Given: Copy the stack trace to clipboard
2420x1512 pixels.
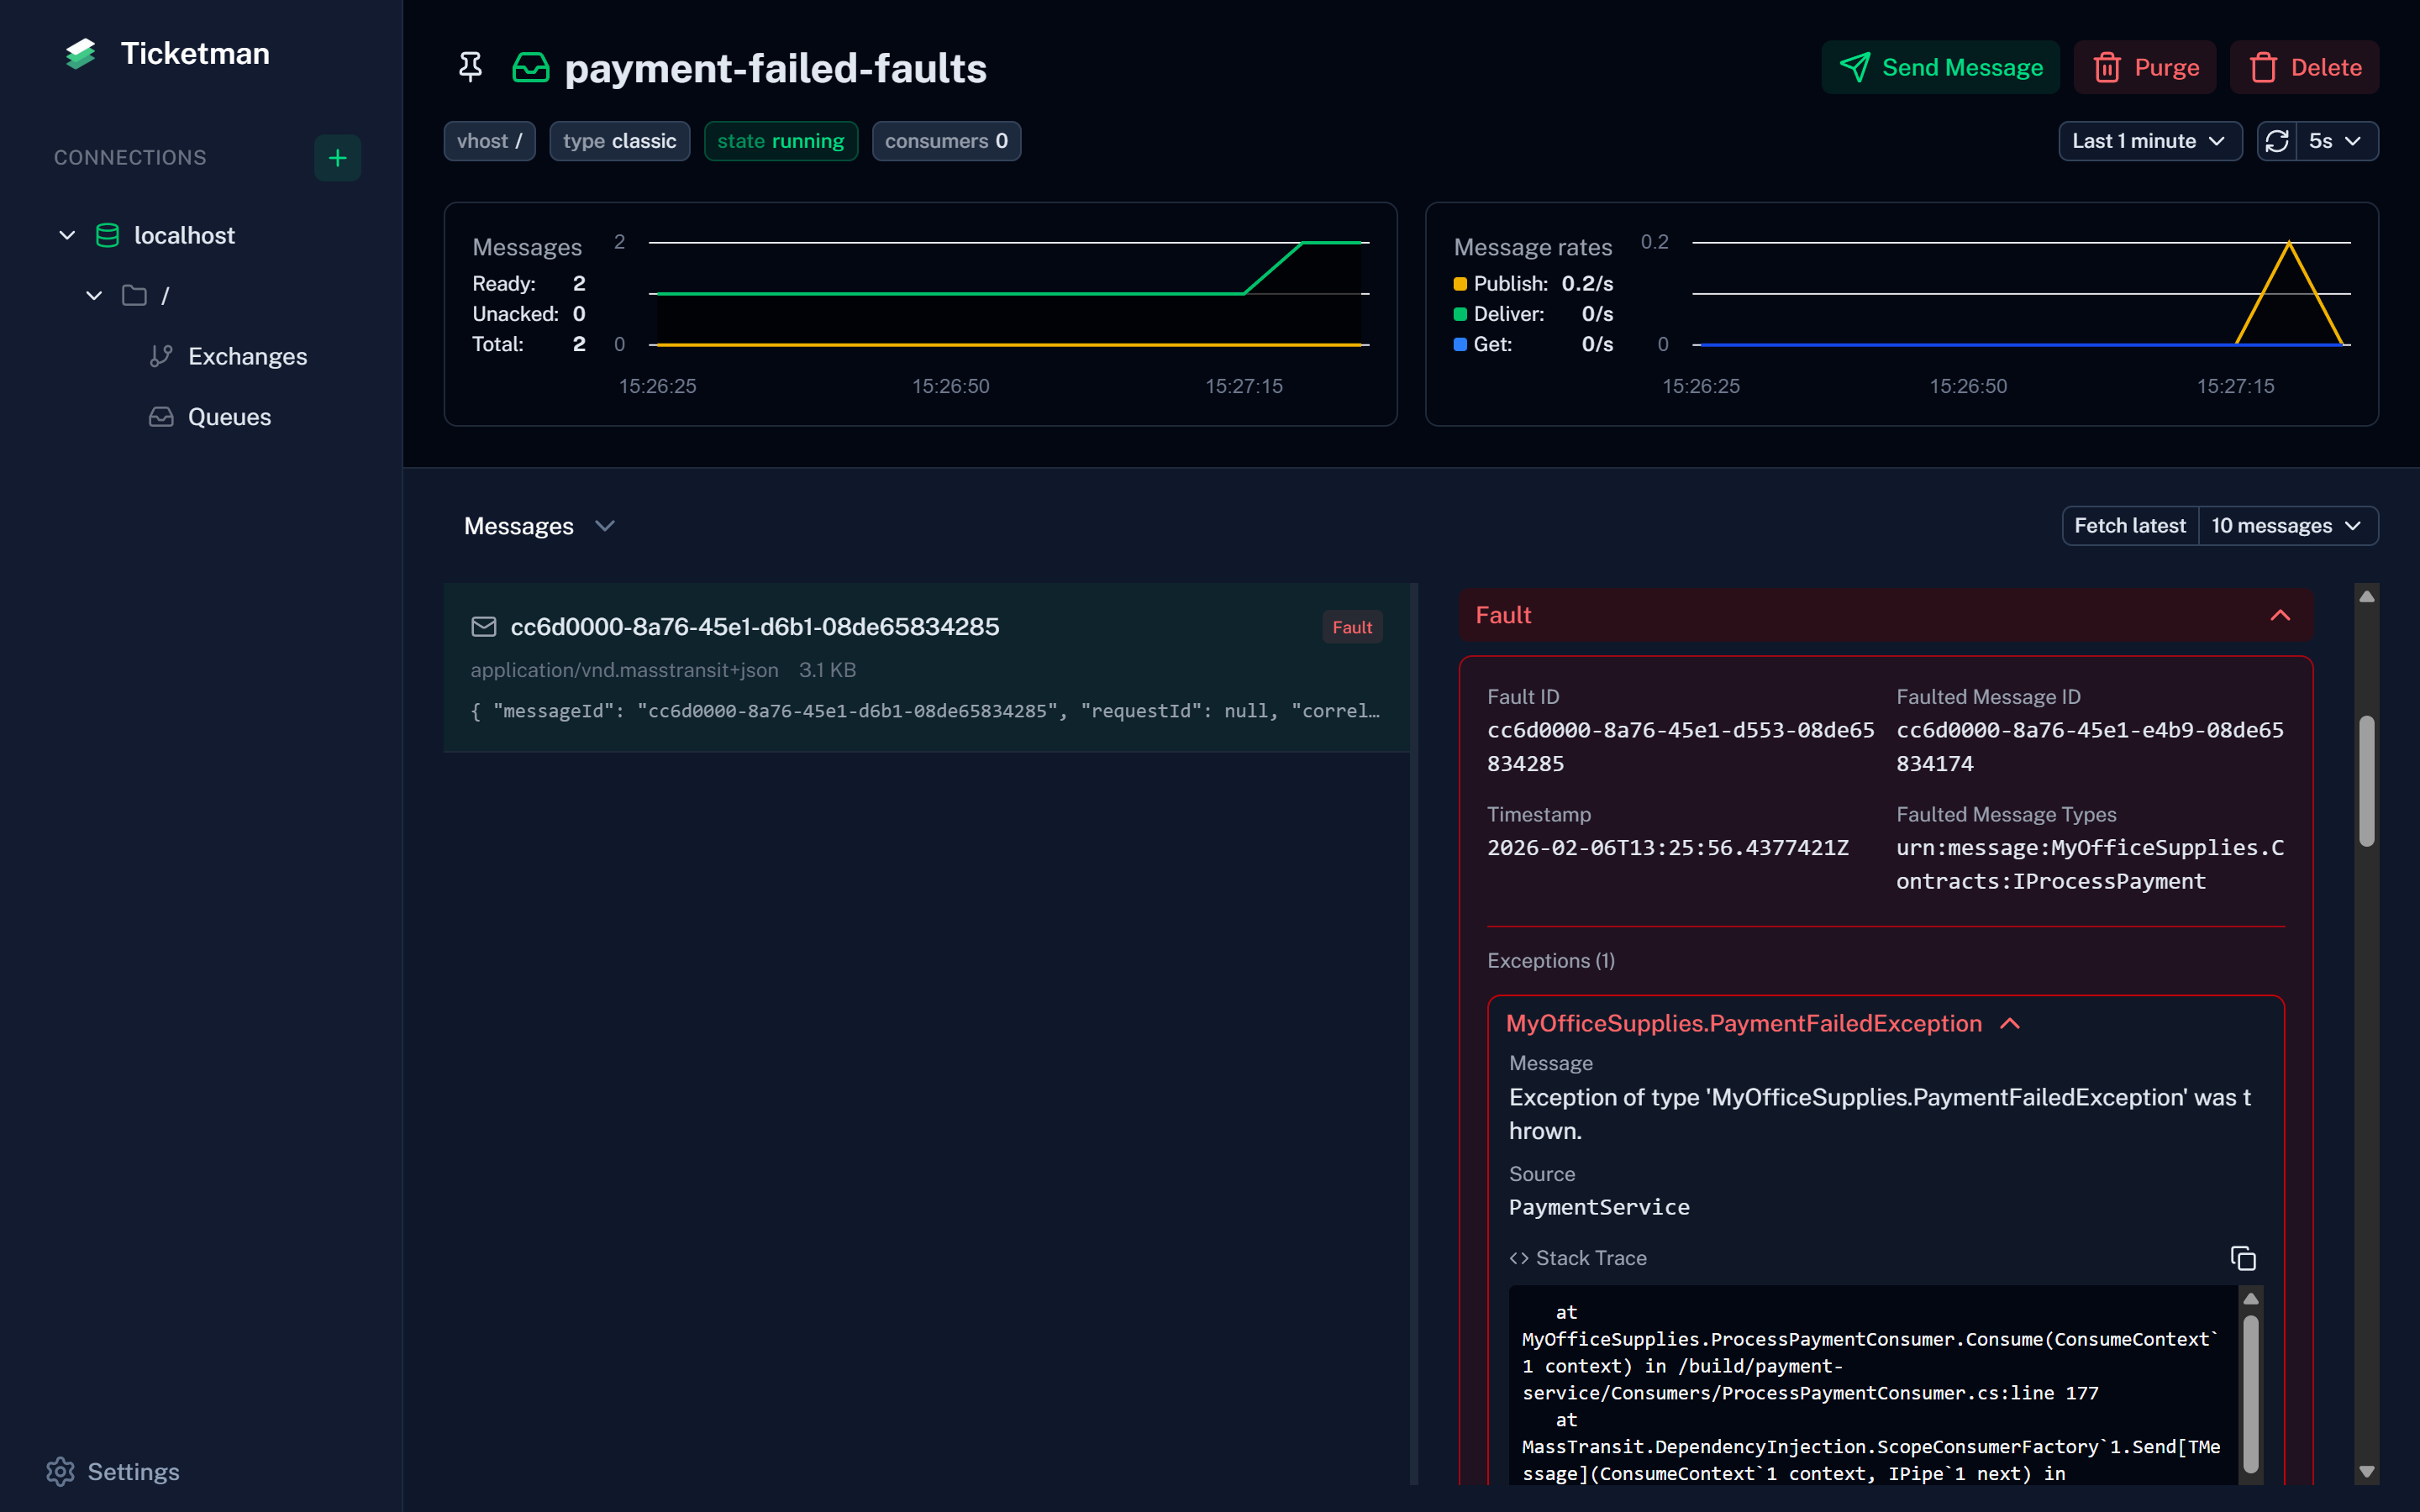Looking at the screenshot, I should [2243, 1258].
